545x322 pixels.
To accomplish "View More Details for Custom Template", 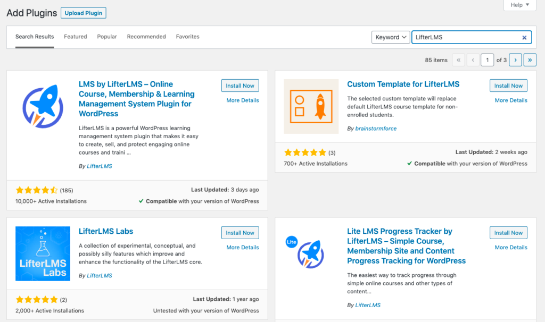I will (511, 100).
